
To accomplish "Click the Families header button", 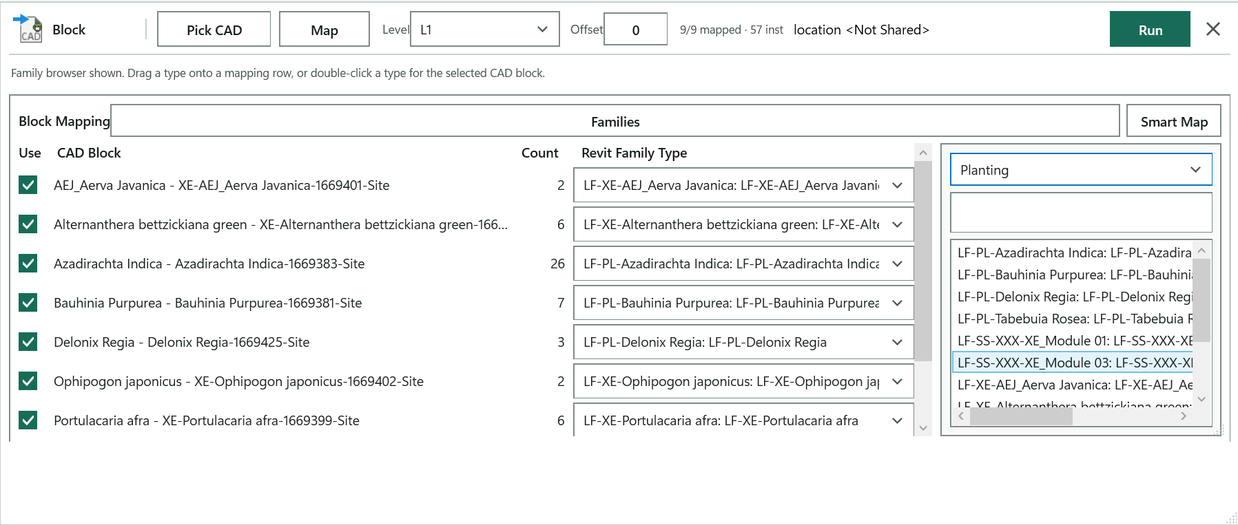I will [615, 121].
